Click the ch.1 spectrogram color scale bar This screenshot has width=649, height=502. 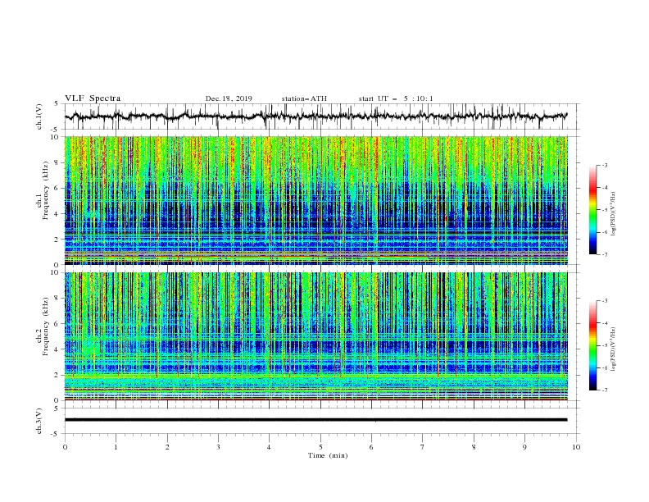coord(592,209)
